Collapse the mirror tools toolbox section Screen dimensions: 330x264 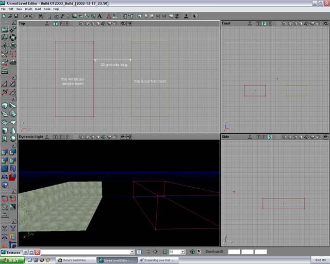click(14, 222)
